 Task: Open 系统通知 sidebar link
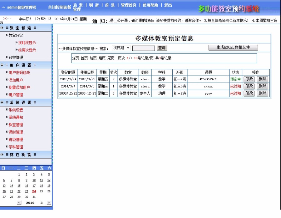pos(16,117)
